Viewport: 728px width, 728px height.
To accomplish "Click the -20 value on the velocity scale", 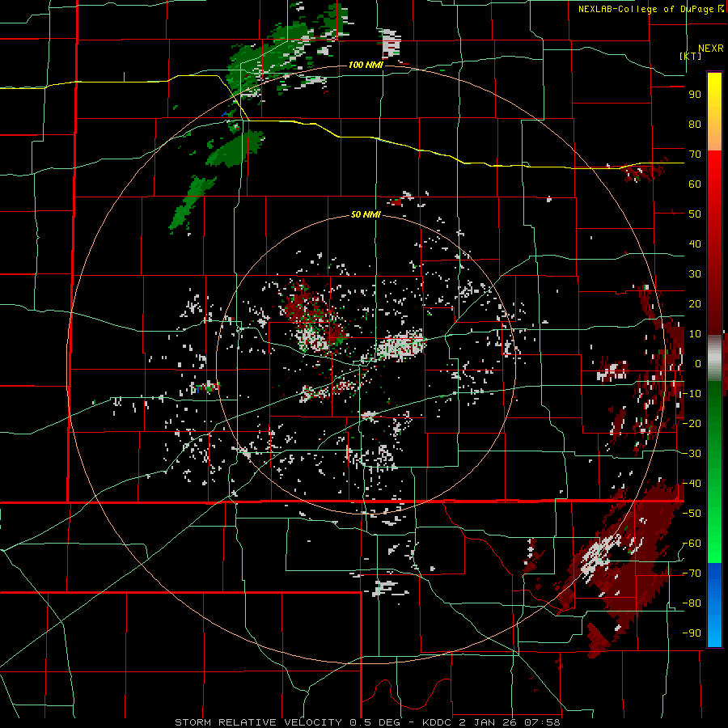I will coord(692,423).
